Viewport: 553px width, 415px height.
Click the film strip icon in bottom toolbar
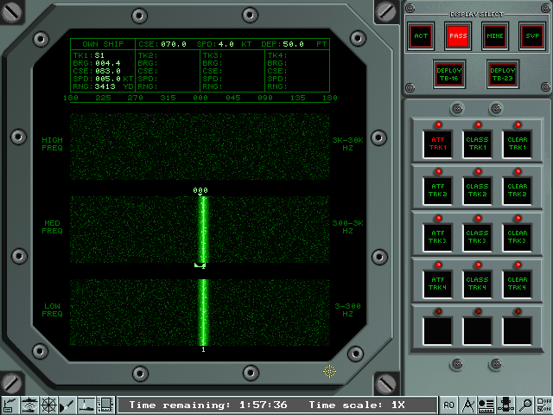(x=105, y=405)
